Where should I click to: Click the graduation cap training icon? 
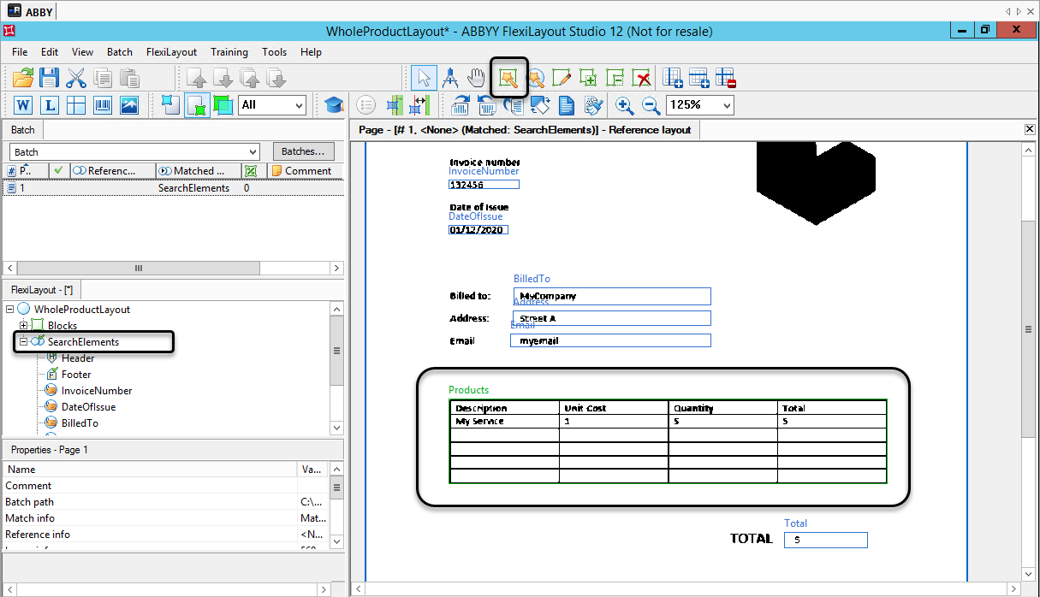[333, 105]
